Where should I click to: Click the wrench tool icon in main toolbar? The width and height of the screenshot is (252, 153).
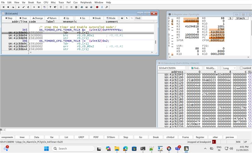point(106,7)
